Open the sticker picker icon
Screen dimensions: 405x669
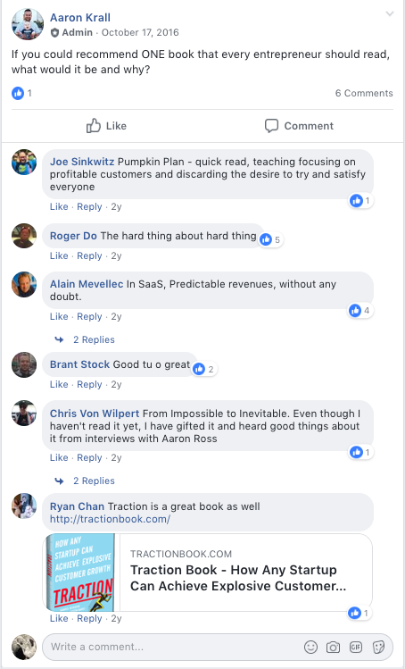pyautogui.click(x=378, y=648)
